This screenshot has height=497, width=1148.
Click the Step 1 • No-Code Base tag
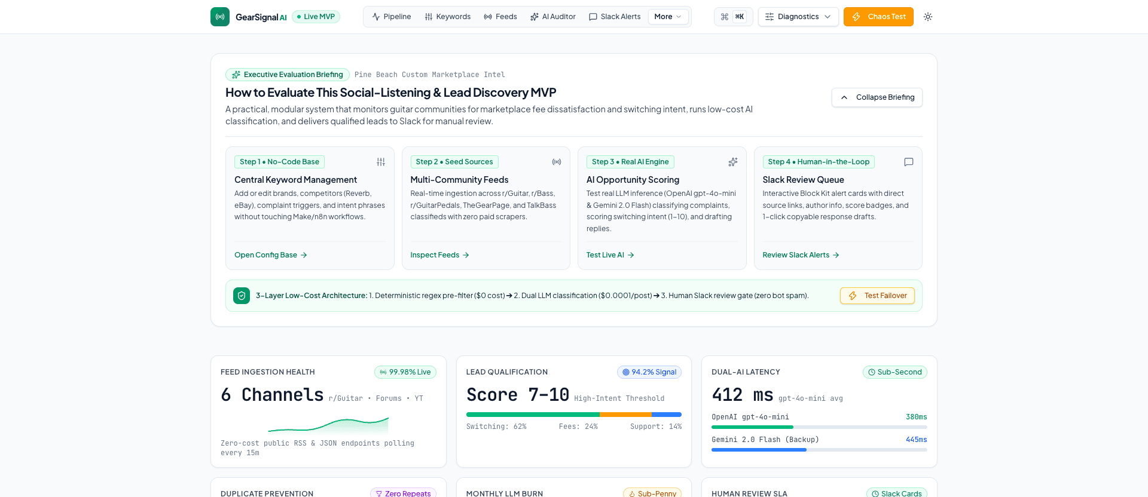click(x=279, y=162)
